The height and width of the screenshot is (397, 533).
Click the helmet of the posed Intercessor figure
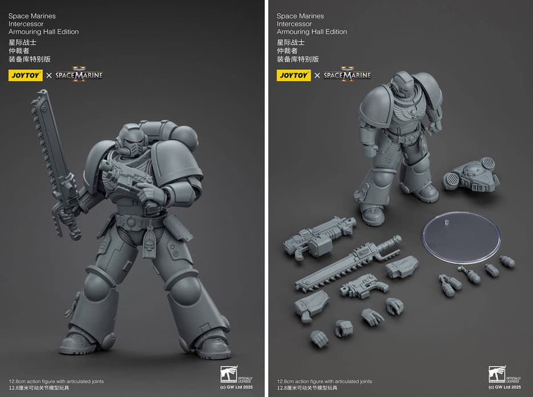131,141
